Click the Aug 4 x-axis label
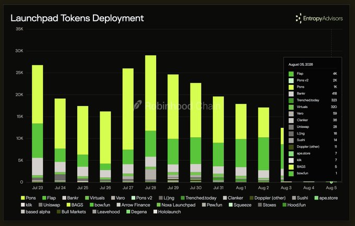The image size is (355, 226). tap(309, 188)
